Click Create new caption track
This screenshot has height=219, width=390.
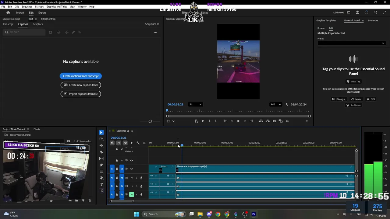point(81,85)
